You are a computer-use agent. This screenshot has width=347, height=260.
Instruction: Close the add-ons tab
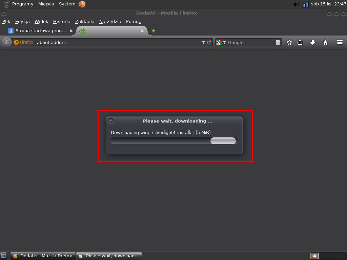(142, 31)
